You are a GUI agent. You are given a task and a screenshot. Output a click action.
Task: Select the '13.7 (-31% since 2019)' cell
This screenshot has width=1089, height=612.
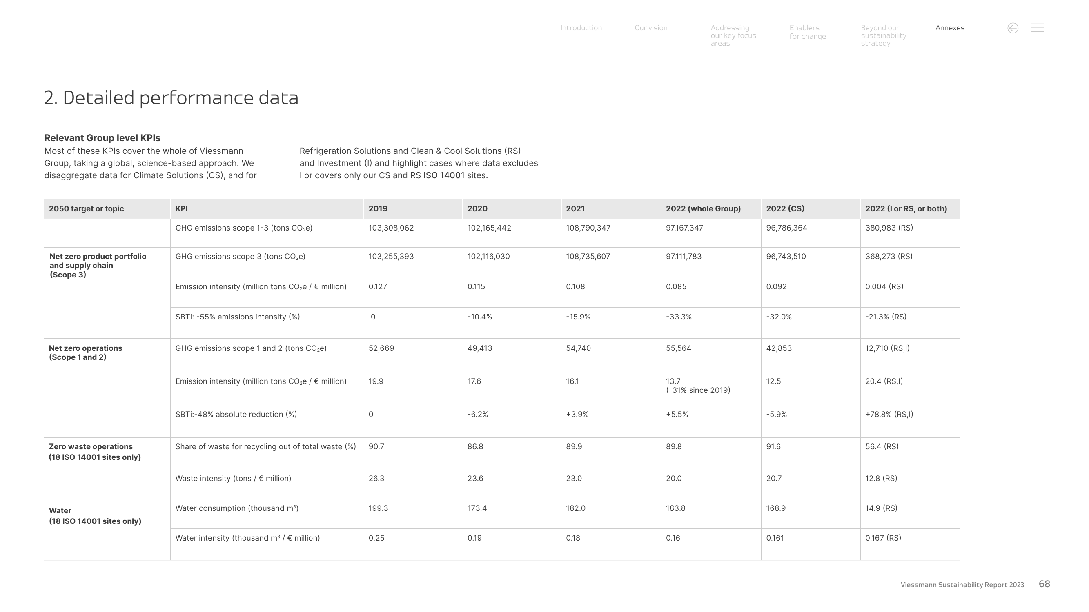pos(698,386)
